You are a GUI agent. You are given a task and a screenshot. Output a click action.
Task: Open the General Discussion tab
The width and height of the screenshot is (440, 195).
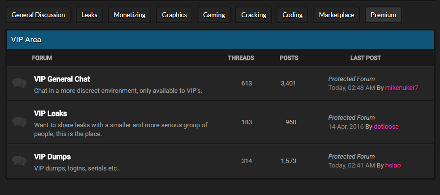pos(38,15)
